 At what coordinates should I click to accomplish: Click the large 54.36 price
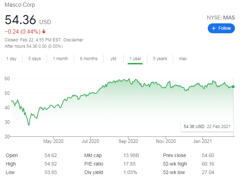(20, 20)
